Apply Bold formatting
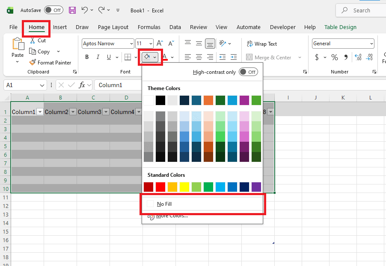This screenshot has height=266, width=386. [87, 57]
